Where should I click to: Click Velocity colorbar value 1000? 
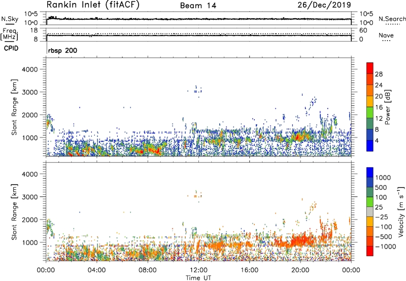pos(383,178)
